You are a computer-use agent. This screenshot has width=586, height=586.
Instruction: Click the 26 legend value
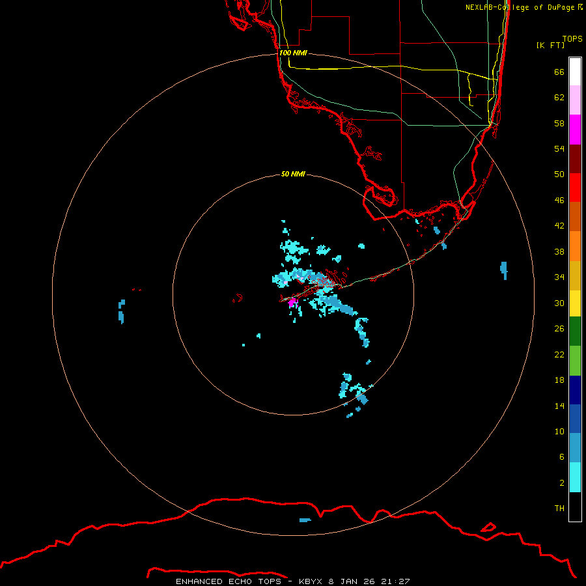click(x=559, y=329)
